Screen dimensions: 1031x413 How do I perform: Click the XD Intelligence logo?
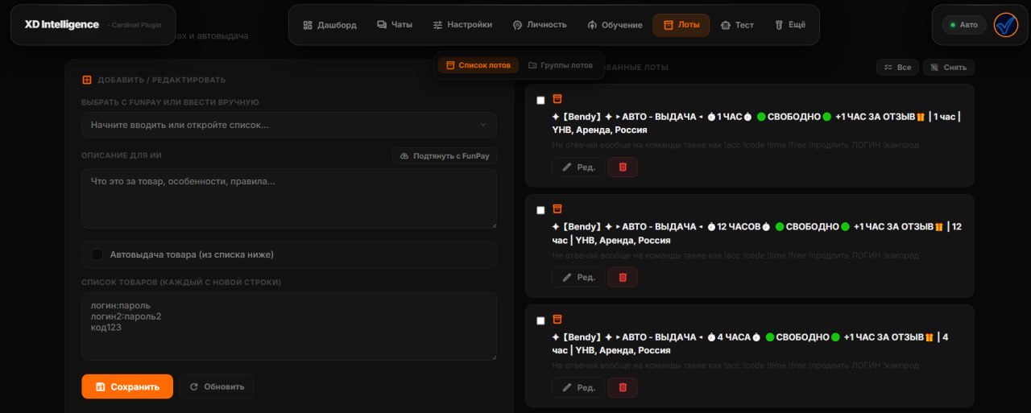click(62, 25)
